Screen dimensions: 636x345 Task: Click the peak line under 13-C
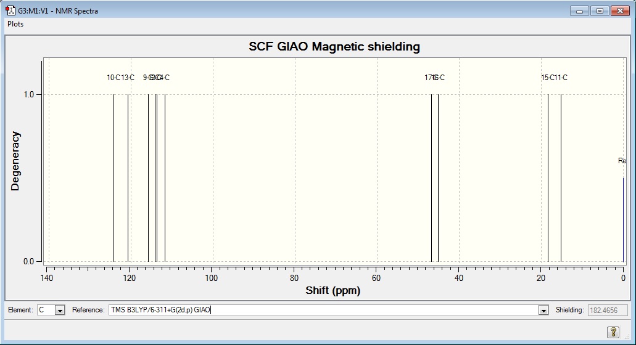tap(128, 178)
